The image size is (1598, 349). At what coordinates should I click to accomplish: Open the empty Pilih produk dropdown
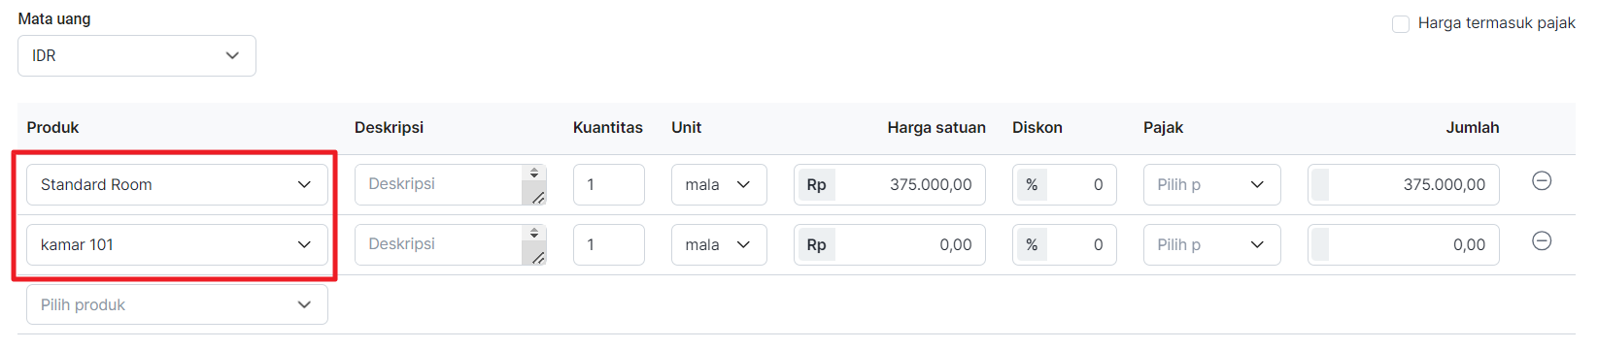(177, 304)
